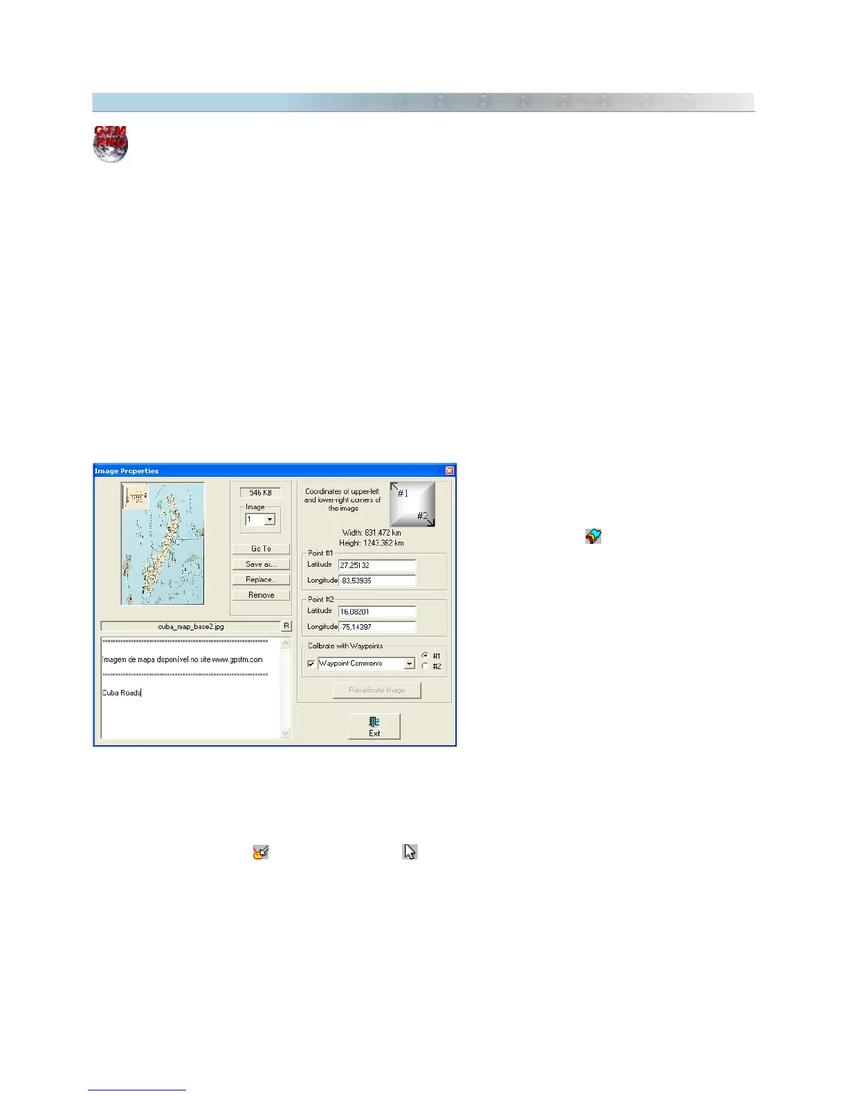This screenshot has height=1096, width=847.
Task: Click the 'Cuba Roads' comment text
Action: [122, 693]
